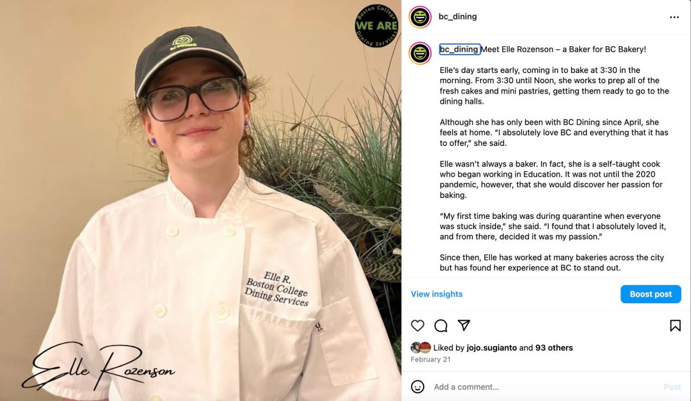The width and height of the screenshot is (691, 401).
Task: Open the February 21 post date
Action: [x=430, y=360]
